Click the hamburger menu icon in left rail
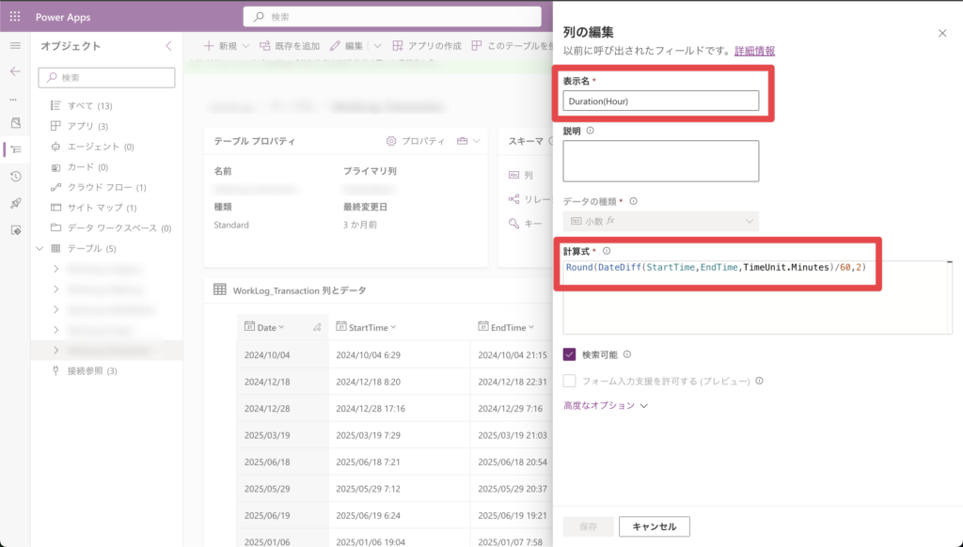Viewport: 963px width, 547px height. (15, 45)
